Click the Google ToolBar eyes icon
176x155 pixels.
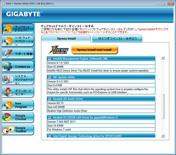pos(8,130)
